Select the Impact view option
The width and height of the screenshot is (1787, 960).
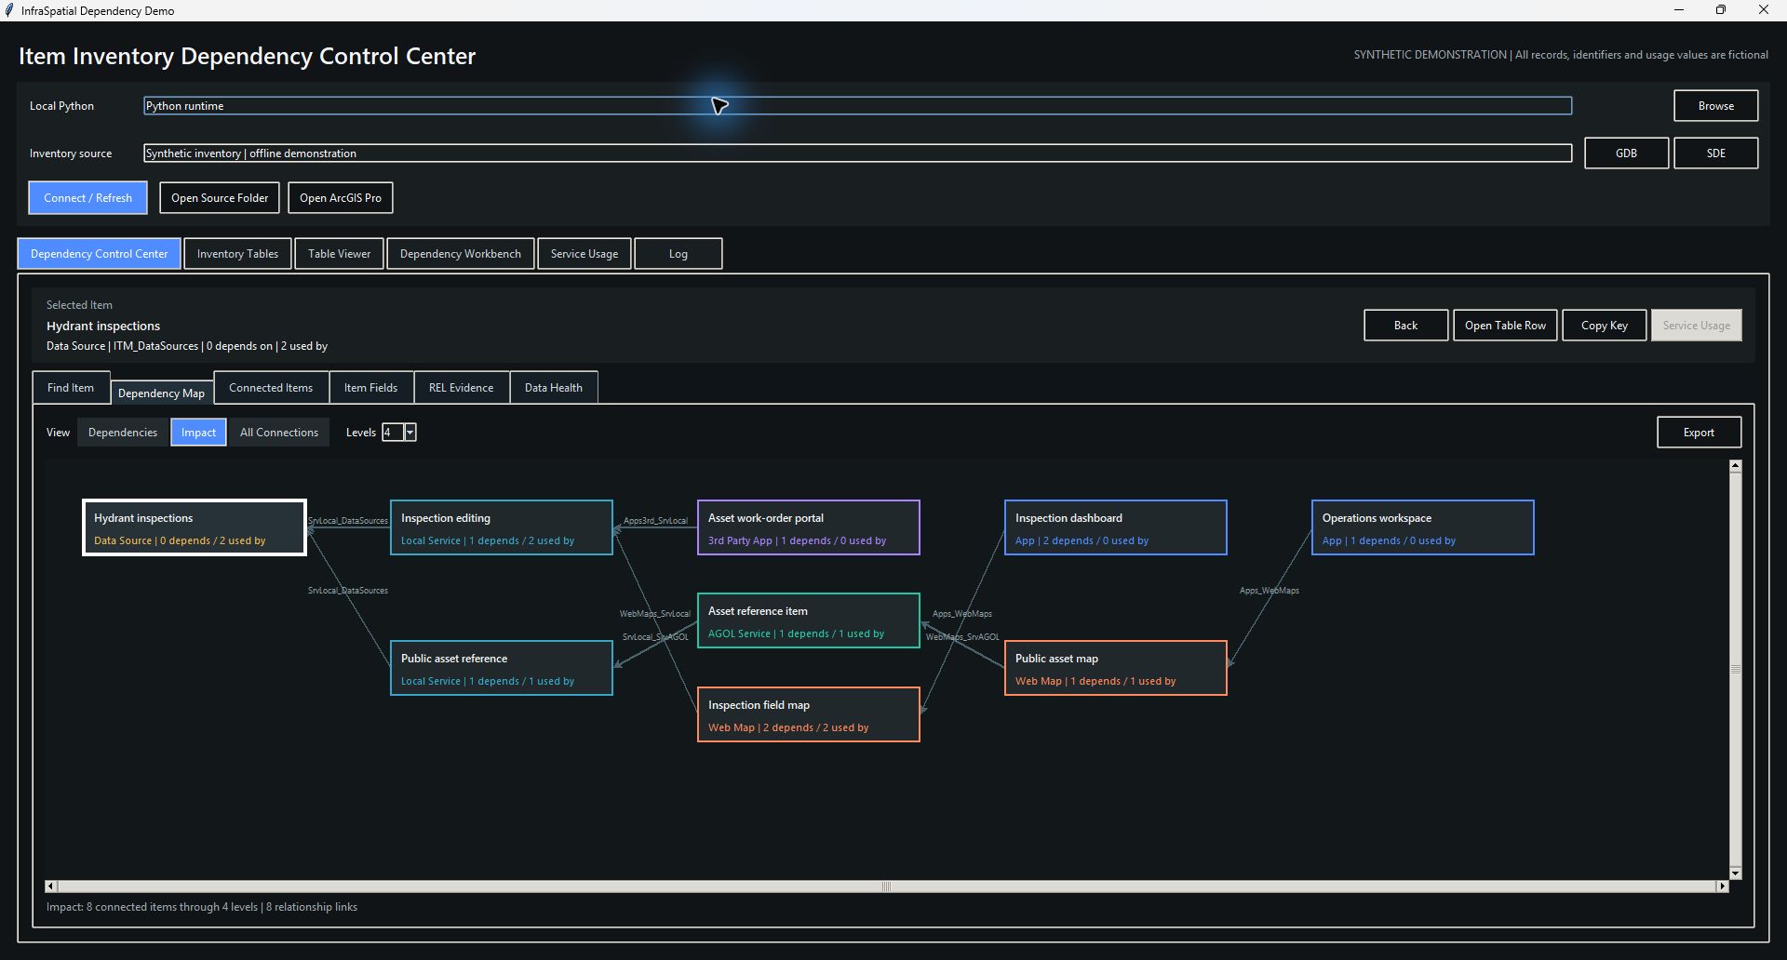coord(198,433)
